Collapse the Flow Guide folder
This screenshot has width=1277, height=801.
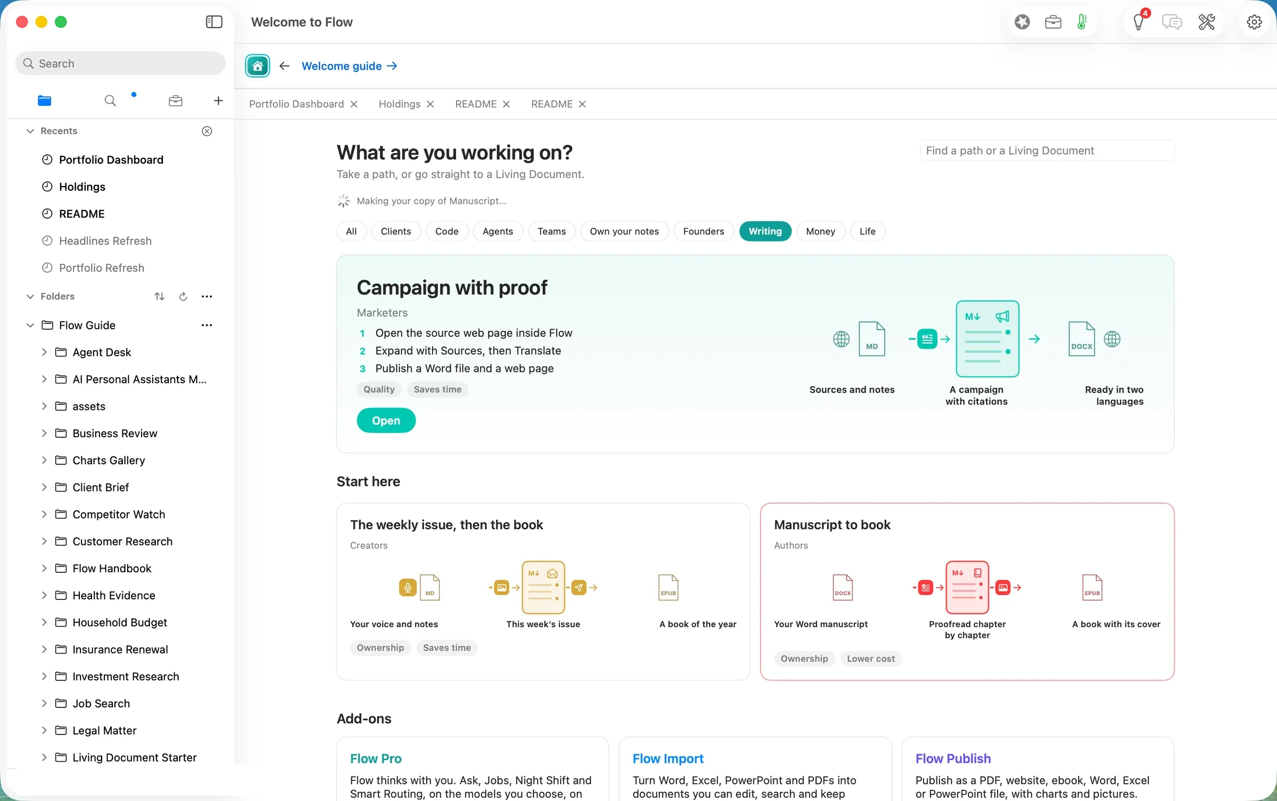point(30,325)
